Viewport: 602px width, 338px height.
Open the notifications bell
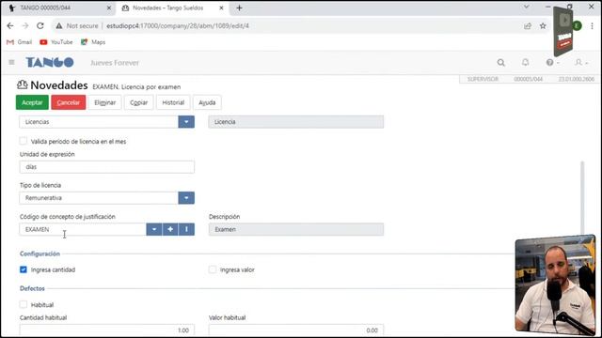pos(525,62)
